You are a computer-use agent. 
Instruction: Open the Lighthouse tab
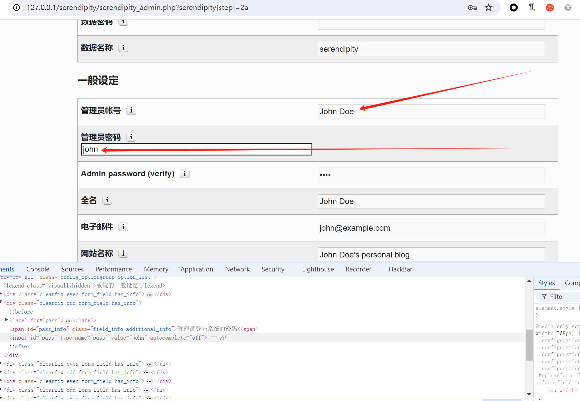pyautogui.click(x=318, y=269)
